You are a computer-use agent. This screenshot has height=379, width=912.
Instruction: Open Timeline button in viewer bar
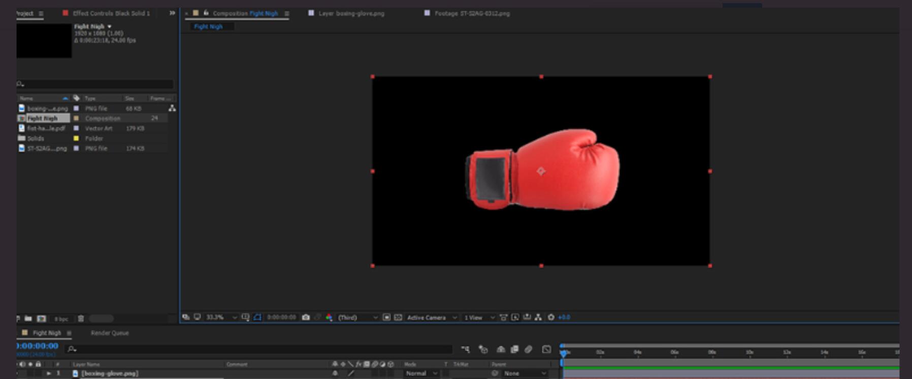[527, 317]
